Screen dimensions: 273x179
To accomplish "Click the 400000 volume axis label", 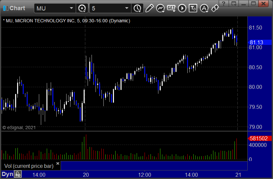I will (x=258, y=145).
